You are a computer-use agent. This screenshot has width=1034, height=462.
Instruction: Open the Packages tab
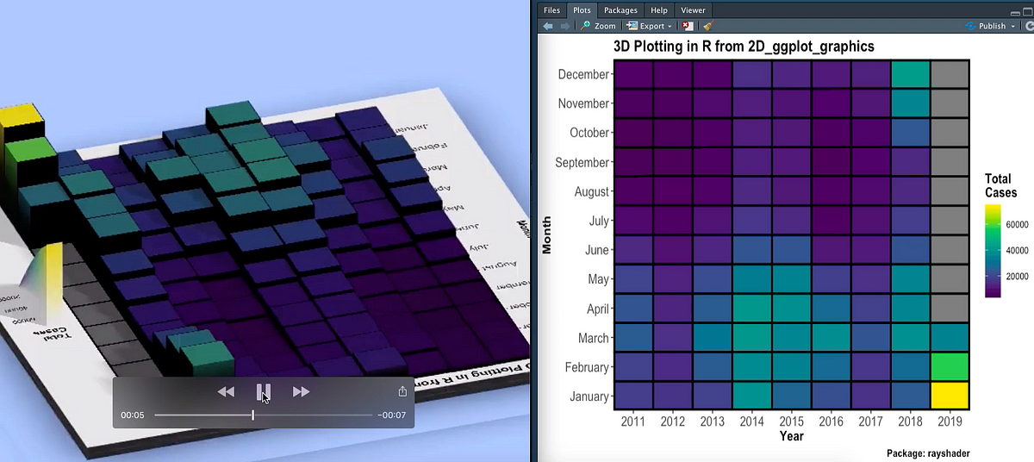pyautogui.click(x=620, y=10)
